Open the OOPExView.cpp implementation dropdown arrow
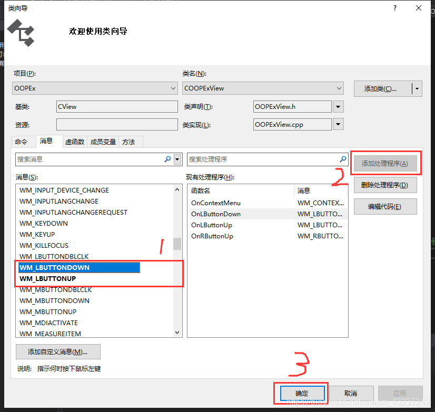The width and height of the screenshot is (435, 412). 338,124
